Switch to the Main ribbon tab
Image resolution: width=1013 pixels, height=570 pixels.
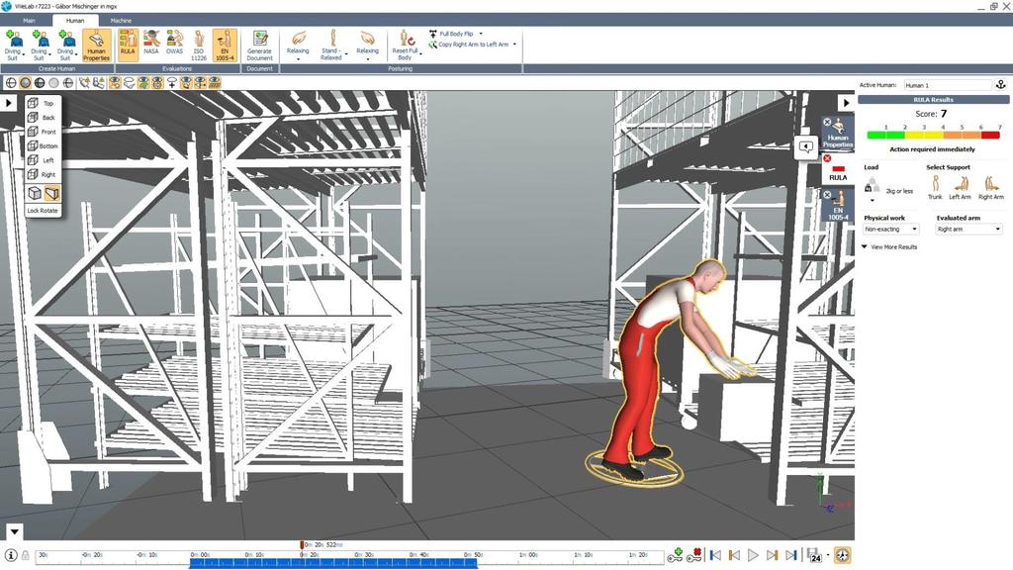pyautogui.click(x=29, y=21)
